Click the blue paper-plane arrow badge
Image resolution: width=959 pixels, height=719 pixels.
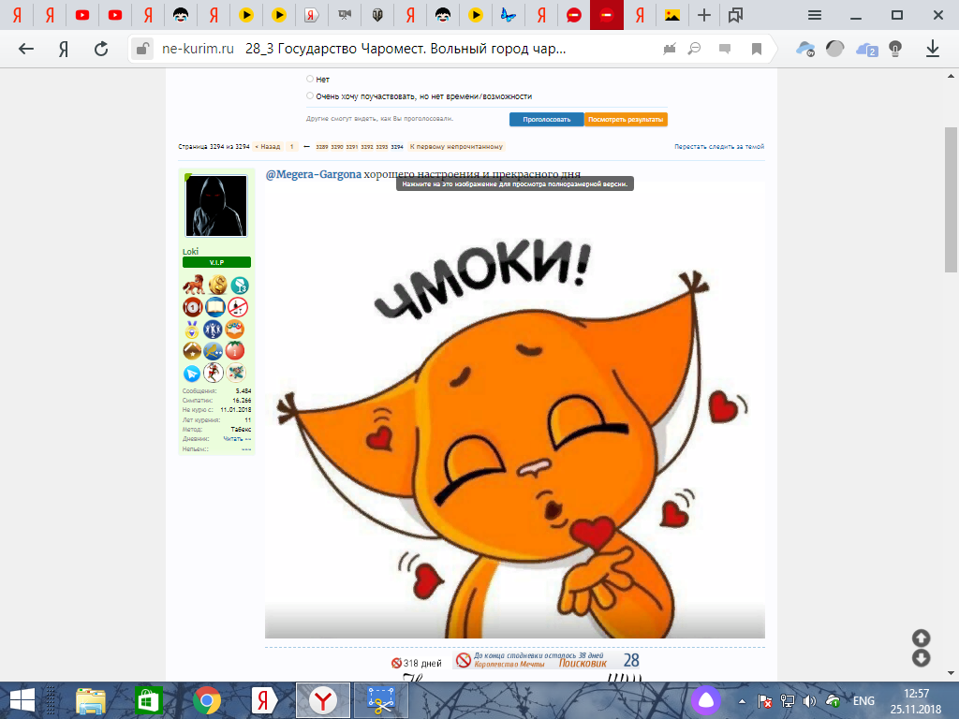pos(192,373)
